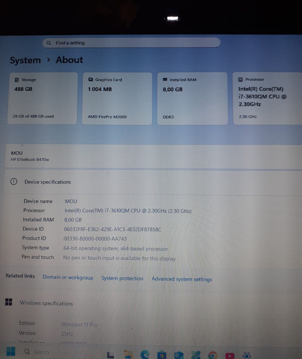Select the Edition value Windows 11 Pro

[79, 324]
